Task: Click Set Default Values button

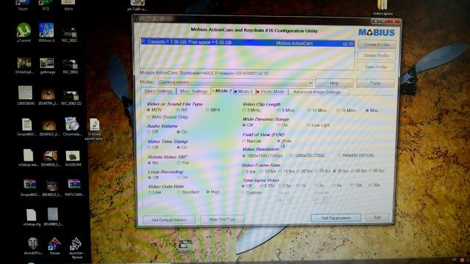Action: (x=169, y=220)
